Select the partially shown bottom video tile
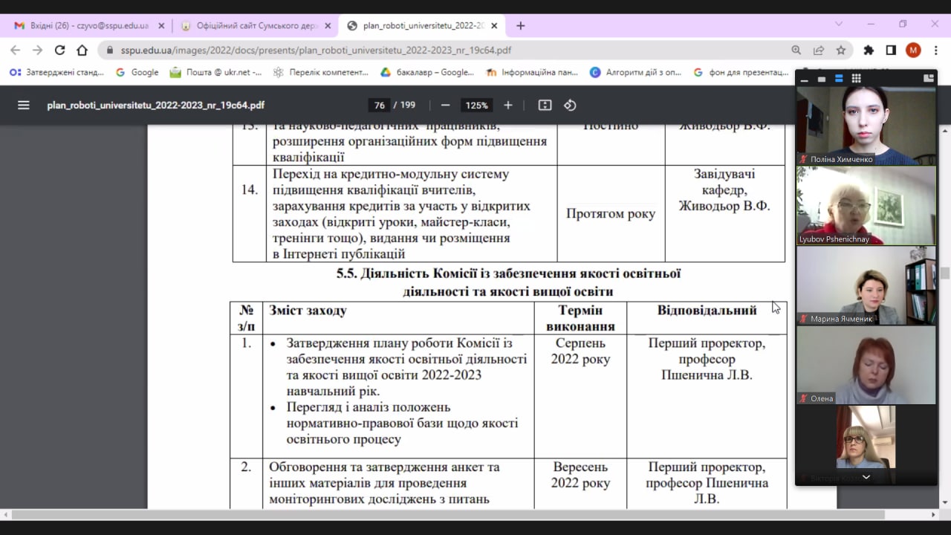951x535 pixels. tap(866, 444)
